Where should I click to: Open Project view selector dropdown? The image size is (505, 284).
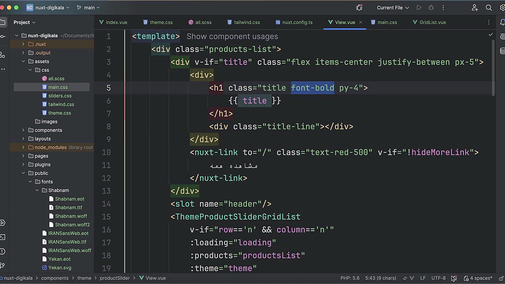pyautogui.click(x=24, y=22)
